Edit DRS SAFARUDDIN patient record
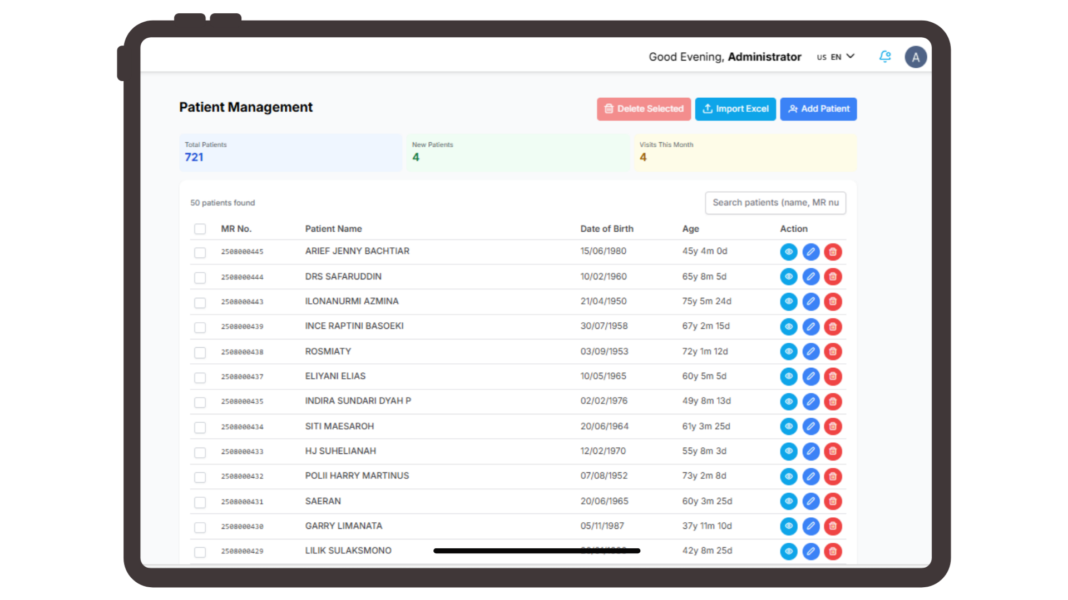The width and height of the screenshot is (1068, 600). (x=810, y=277)
